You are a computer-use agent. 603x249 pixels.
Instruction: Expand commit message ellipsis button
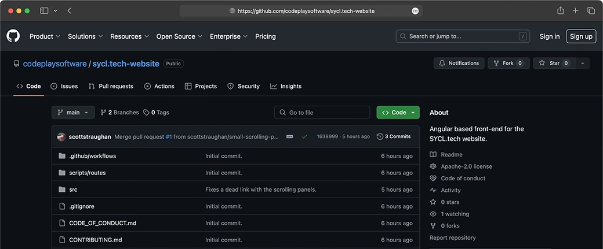289,137
